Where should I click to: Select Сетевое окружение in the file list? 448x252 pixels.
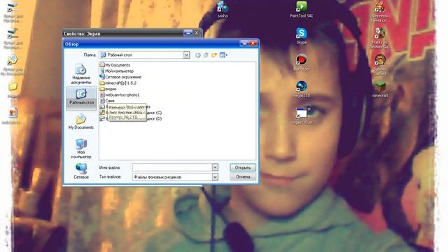[x=120, y=77]
